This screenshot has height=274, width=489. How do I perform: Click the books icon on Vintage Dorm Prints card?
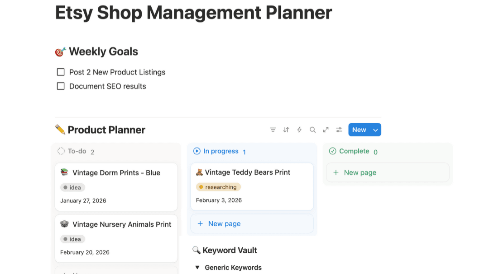64,172
